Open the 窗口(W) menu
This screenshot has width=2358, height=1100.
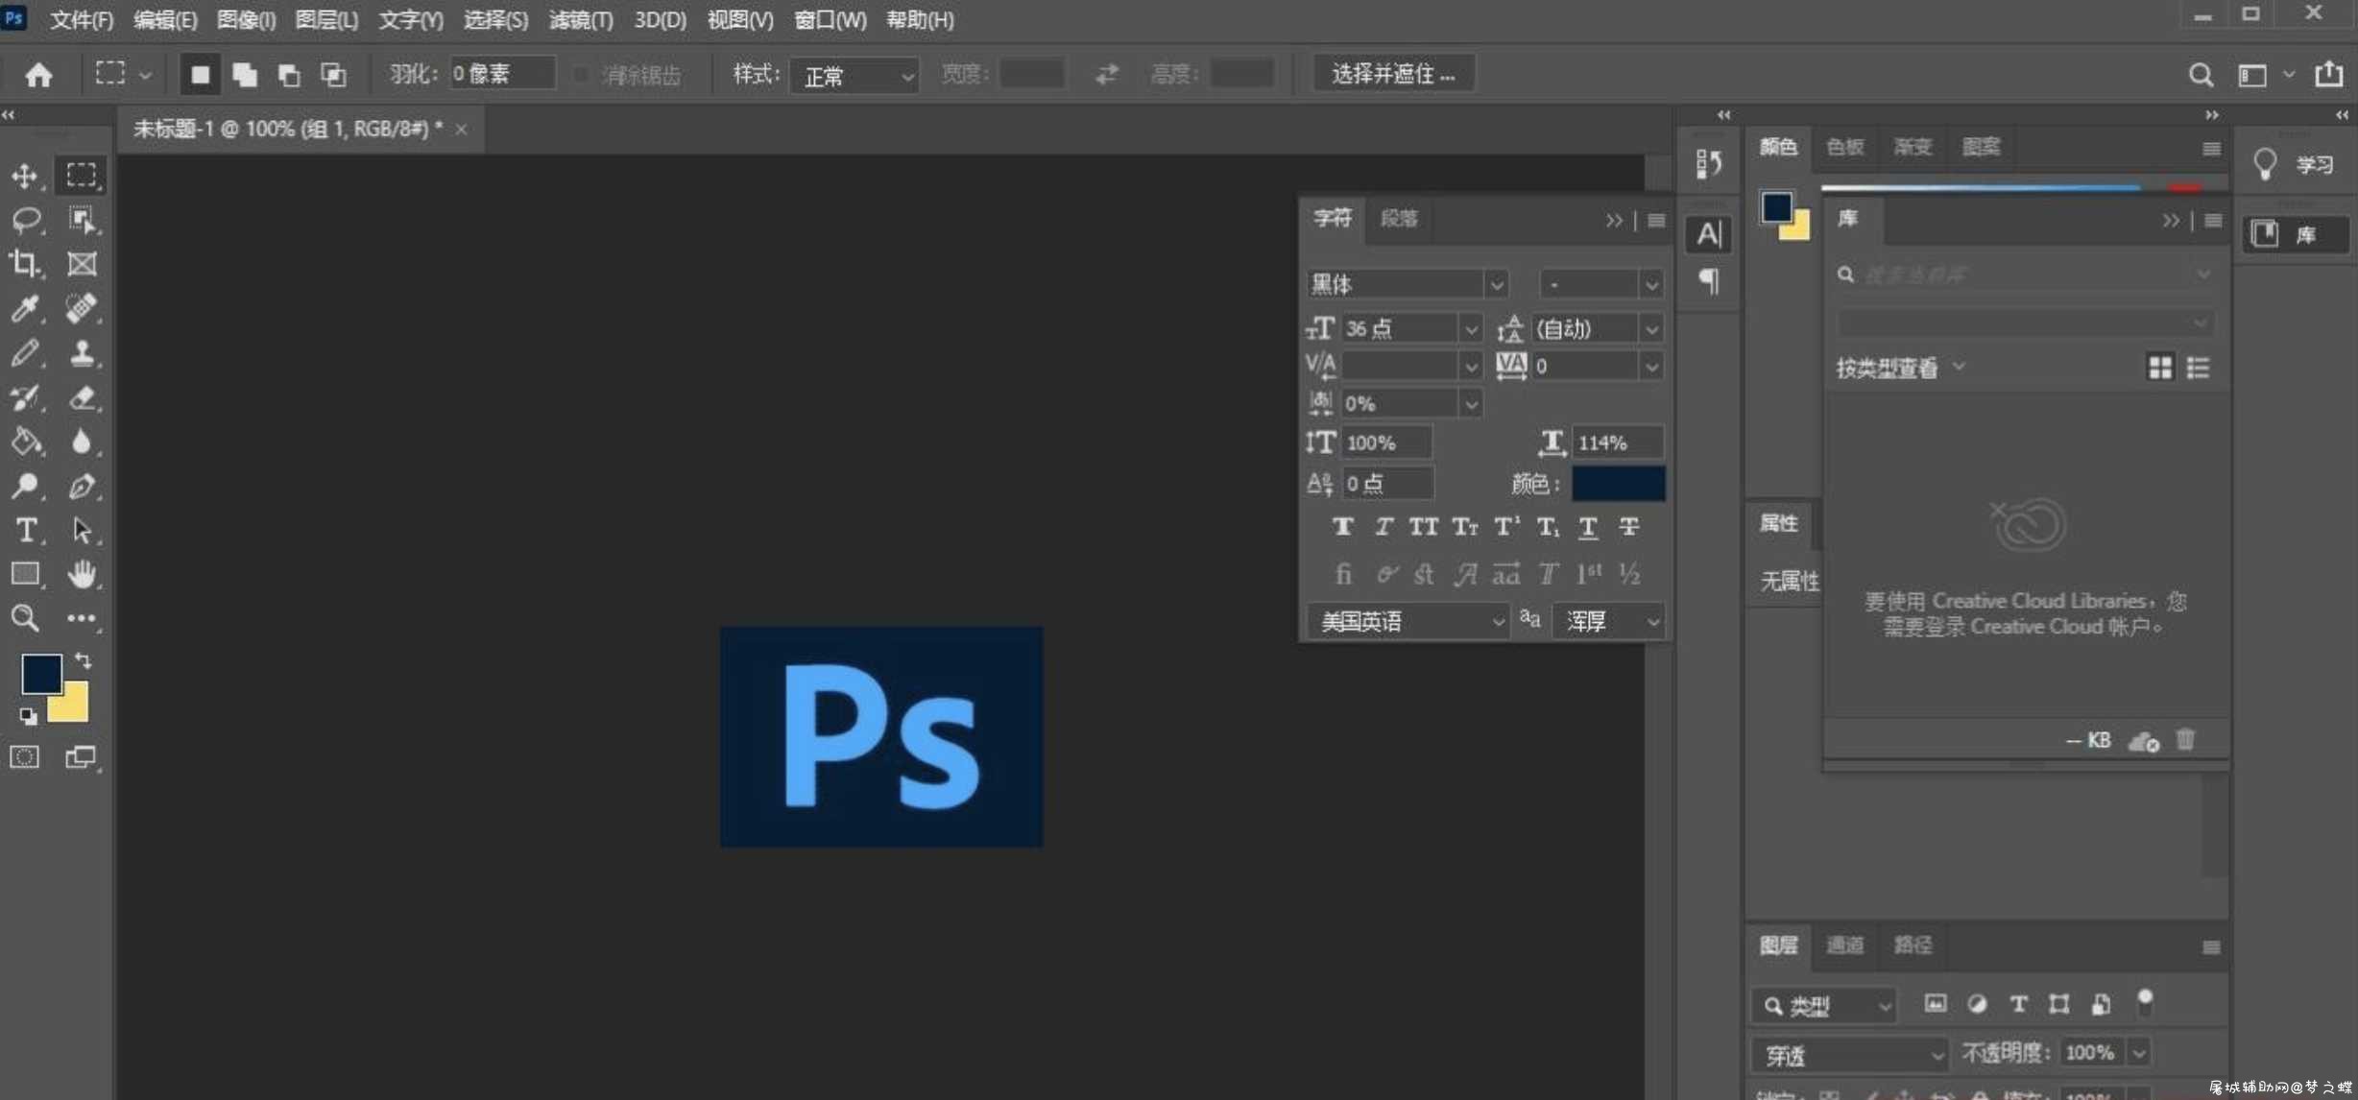coord(830,19)
